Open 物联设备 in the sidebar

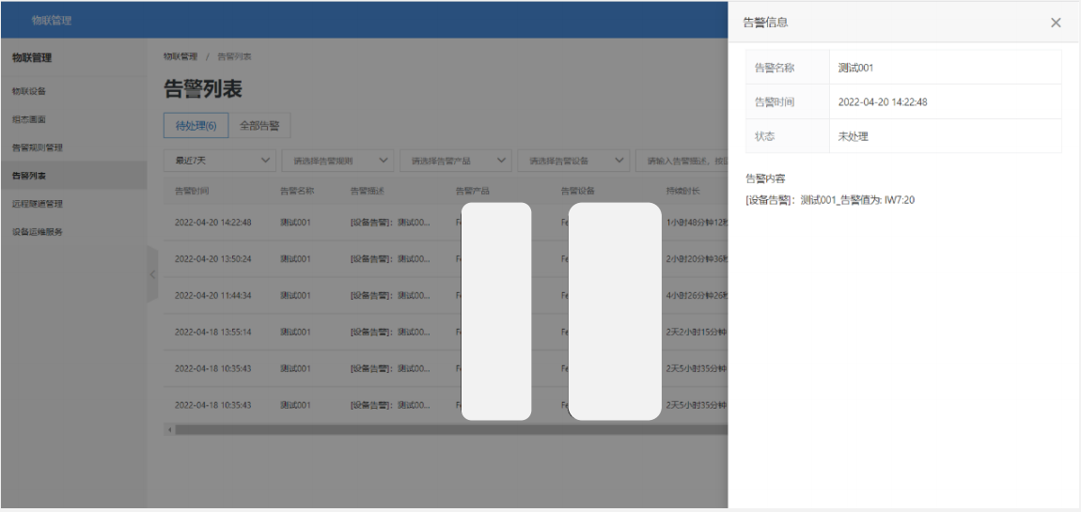point(29,91)
